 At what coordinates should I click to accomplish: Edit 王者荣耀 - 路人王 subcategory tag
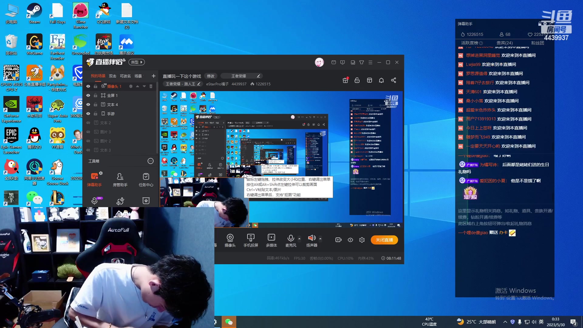pyautogui.click(x=183, y=84)
